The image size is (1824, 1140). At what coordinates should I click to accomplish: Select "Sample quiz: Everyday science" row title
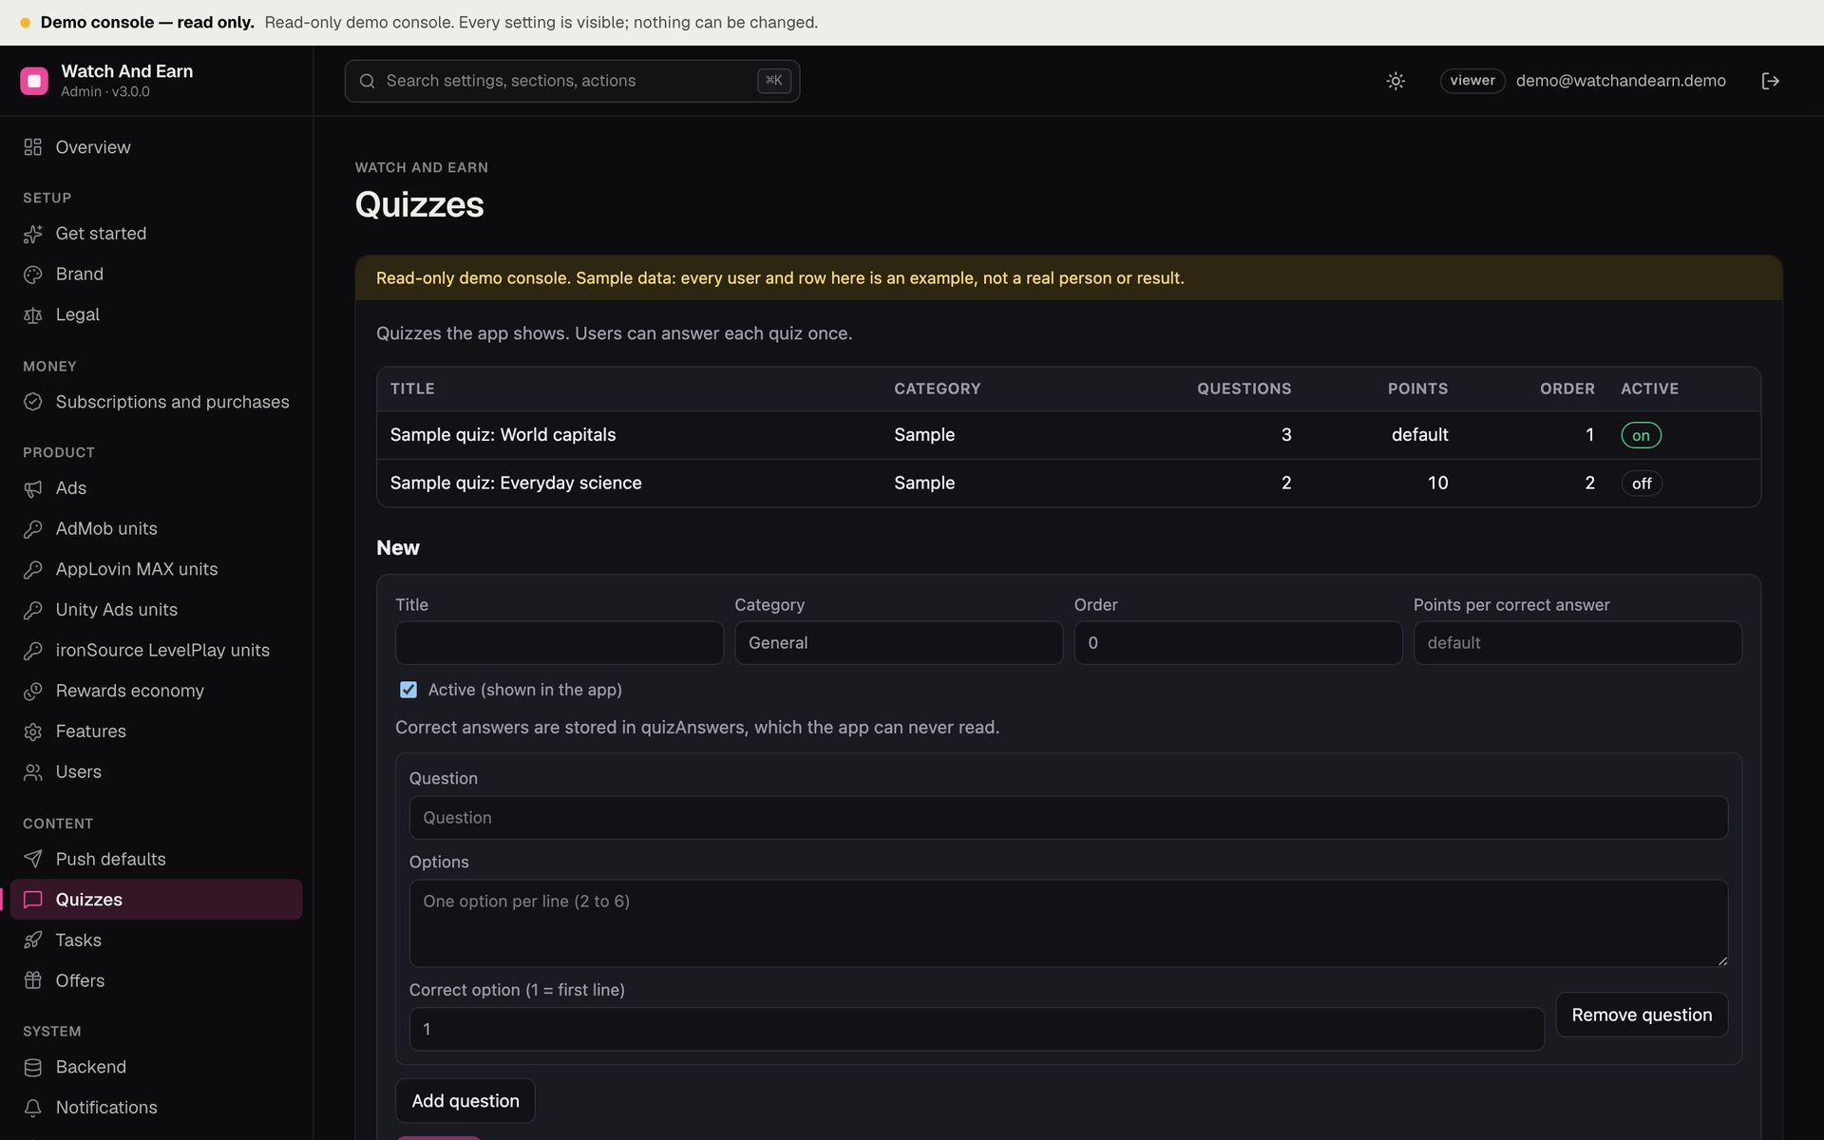coord(516,484)
